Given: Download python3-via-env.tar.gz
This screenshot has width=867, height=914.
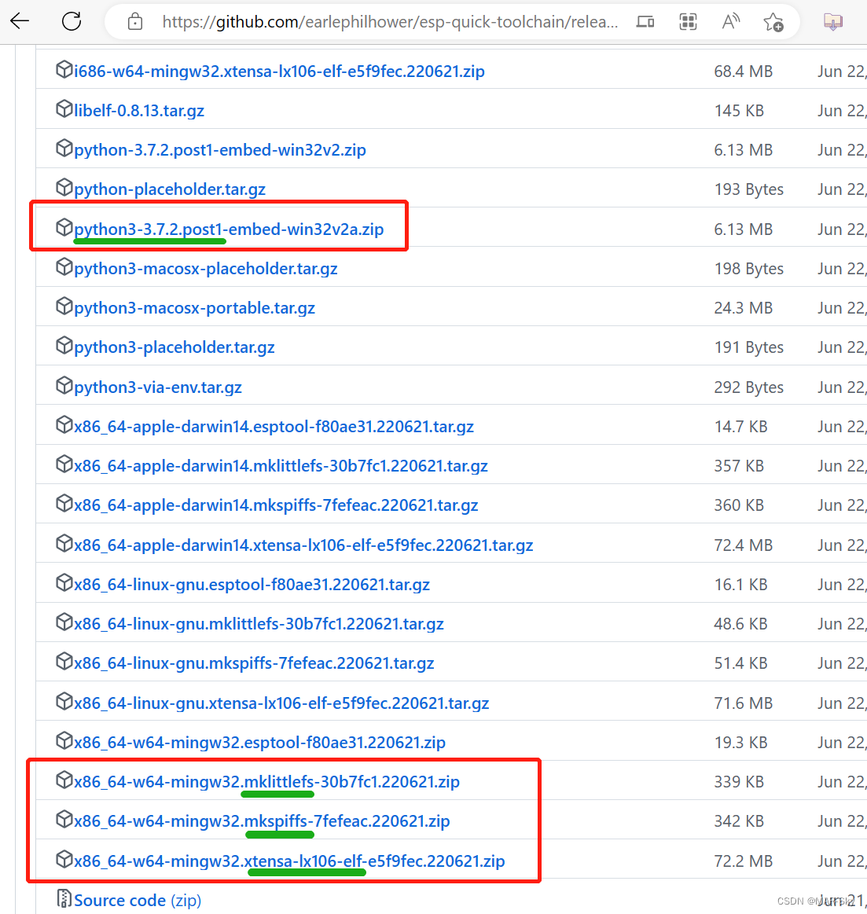Looking at the screenshot, I should click(x=157, y=387).
